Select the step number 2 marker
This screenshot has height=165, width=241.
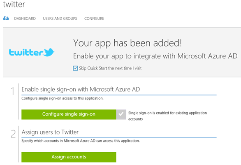click(13, 134)
